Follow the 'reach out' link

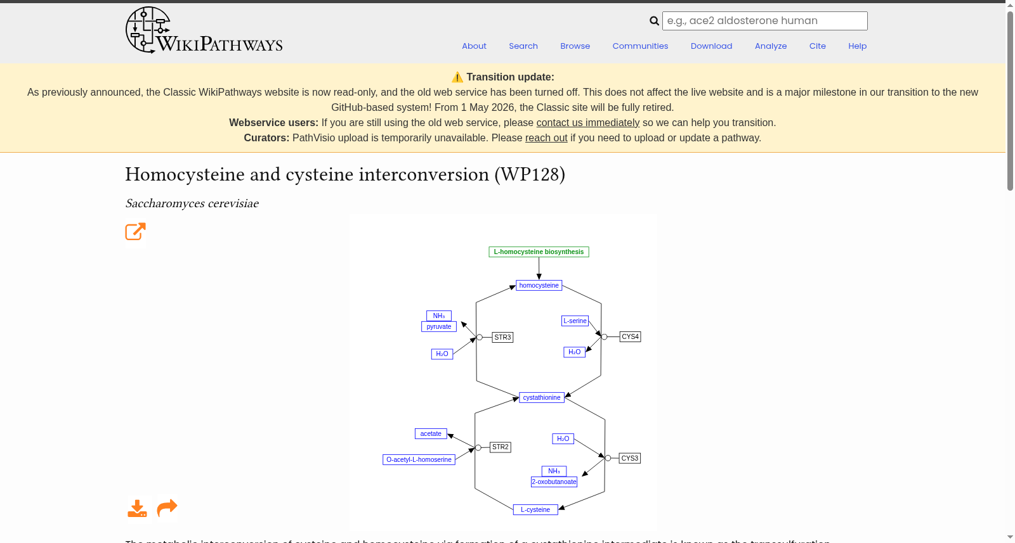546,138
